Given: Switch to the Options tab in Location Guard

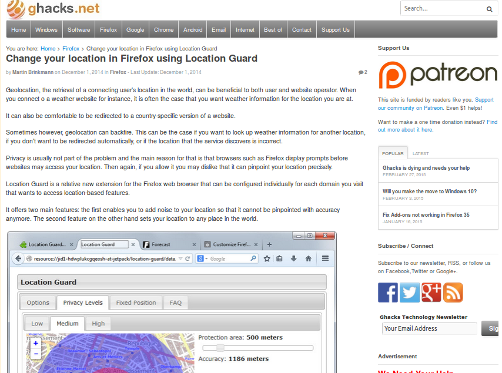Looking at the screenshot, I should click(x=38, y=303).
